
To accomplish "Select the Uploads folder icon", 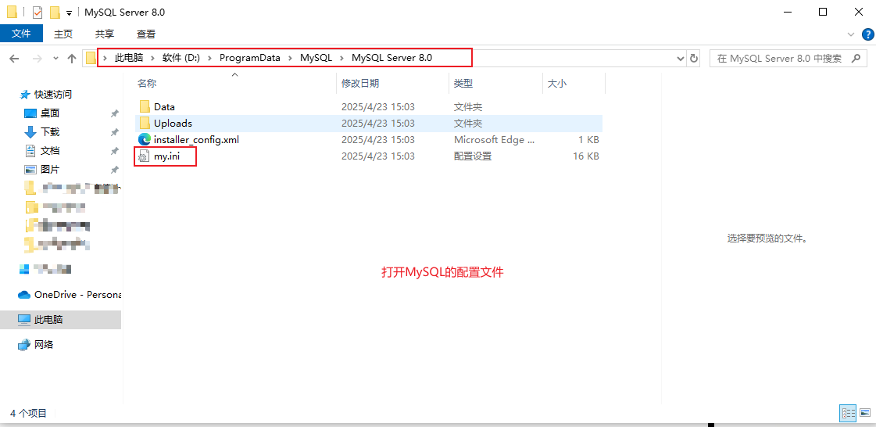I will point(145,123).
